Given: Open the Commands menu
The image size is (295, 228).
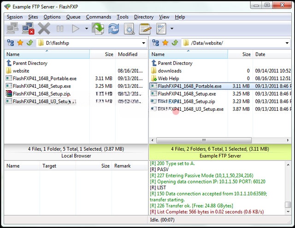Looking at the screenshot, I should pos(99,17).
